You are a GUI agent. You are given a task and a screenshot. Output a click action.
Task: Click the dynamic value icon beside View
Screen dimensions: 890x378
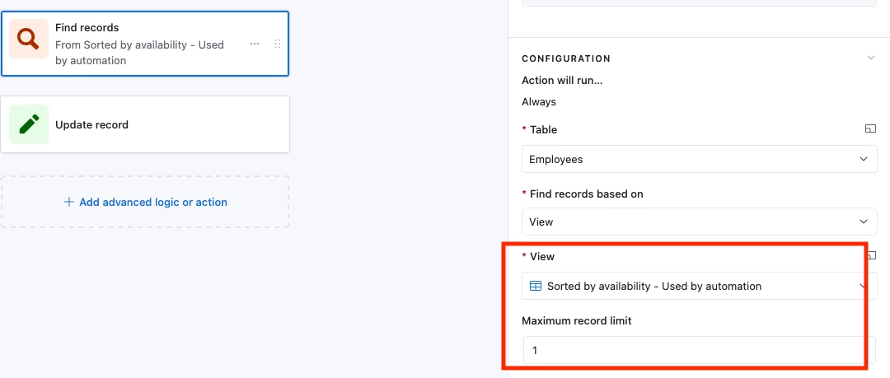pos(871,256)
